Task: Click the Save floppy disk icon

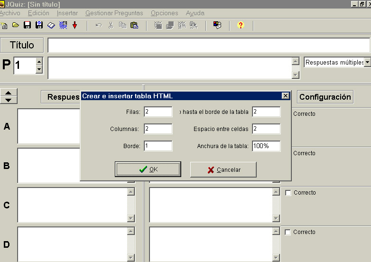Action: [28, 25]
